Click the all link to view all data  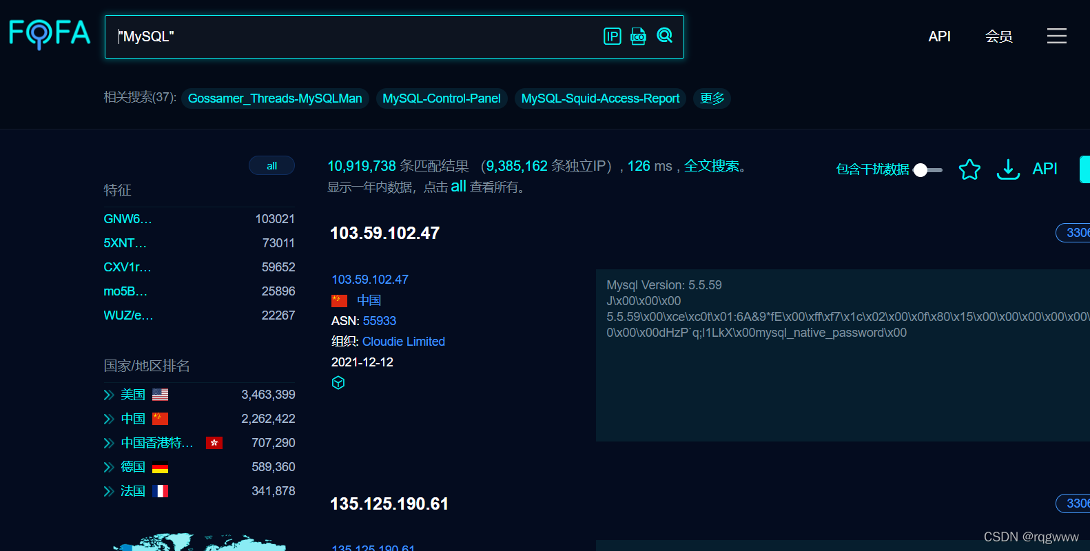[x=458, y=186]
